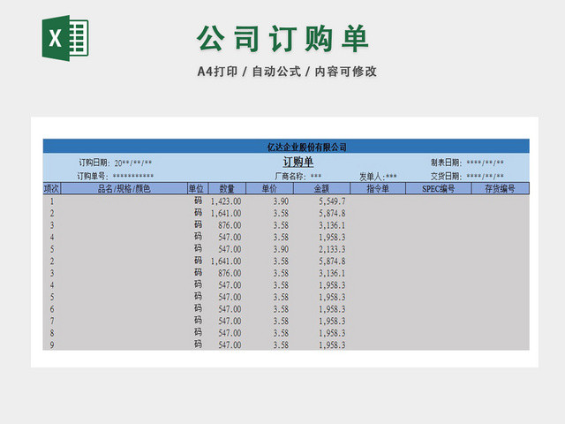Click the 订购单号 label
This screenshot has width=565, height=424.
93,176
